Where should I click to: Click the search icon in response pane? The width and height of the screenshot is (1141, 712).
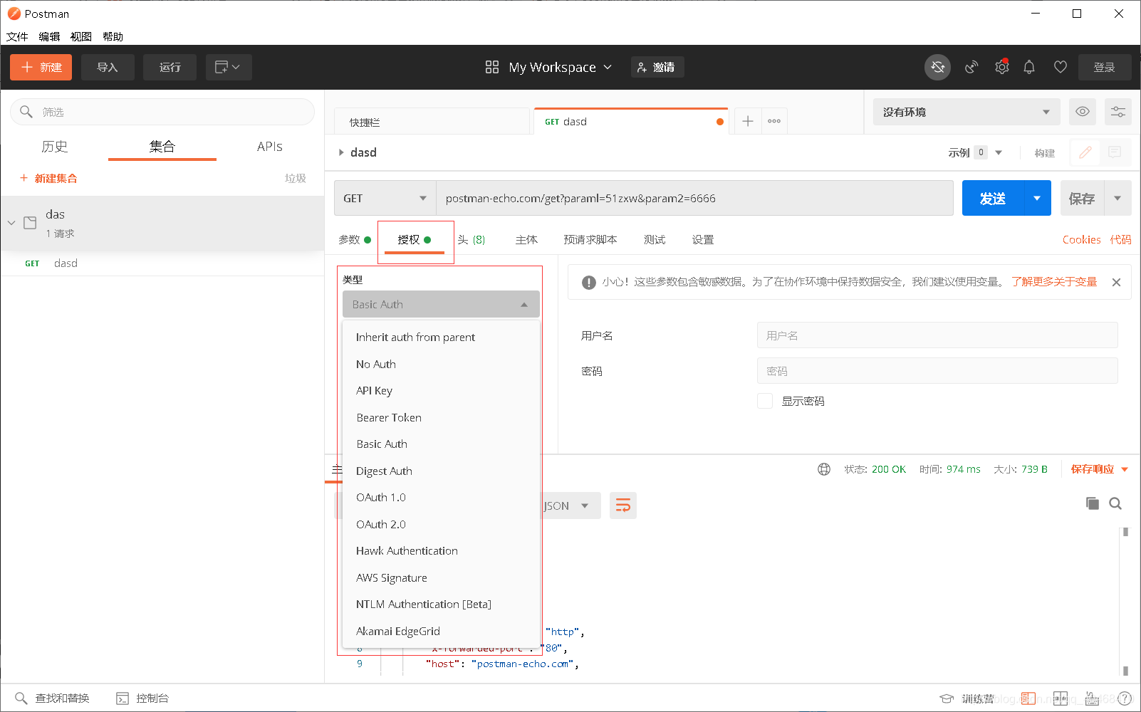tap(1115, 503)
